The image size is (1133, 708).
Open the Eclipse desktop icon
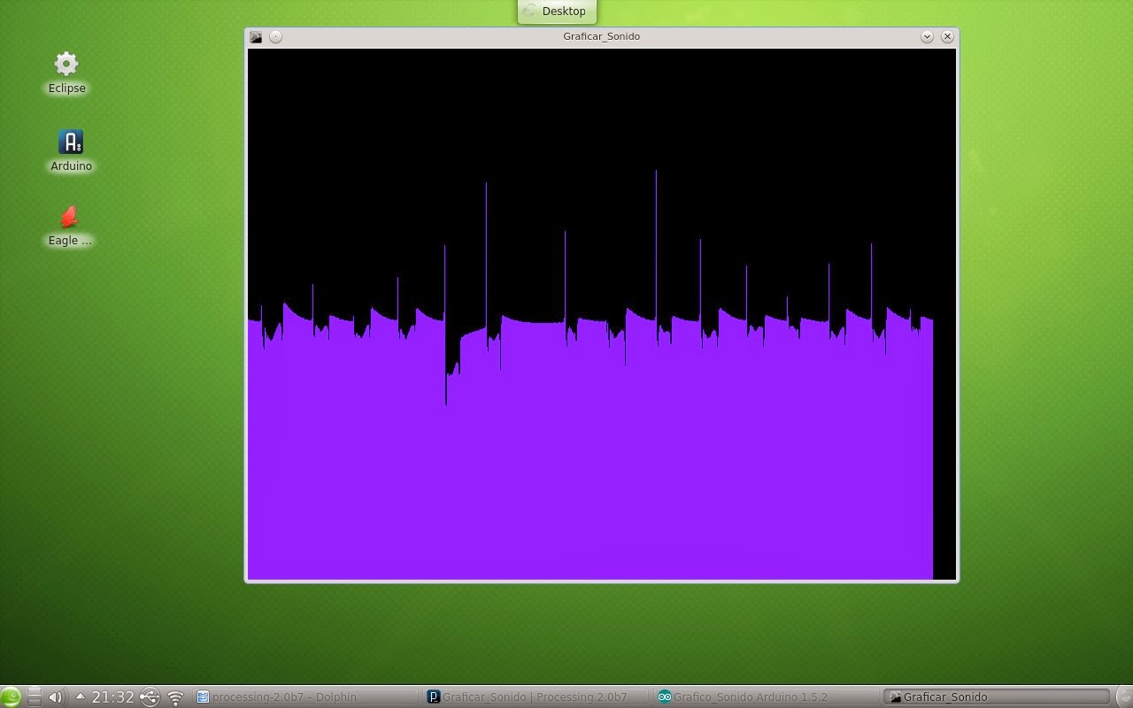pos(66,73)
